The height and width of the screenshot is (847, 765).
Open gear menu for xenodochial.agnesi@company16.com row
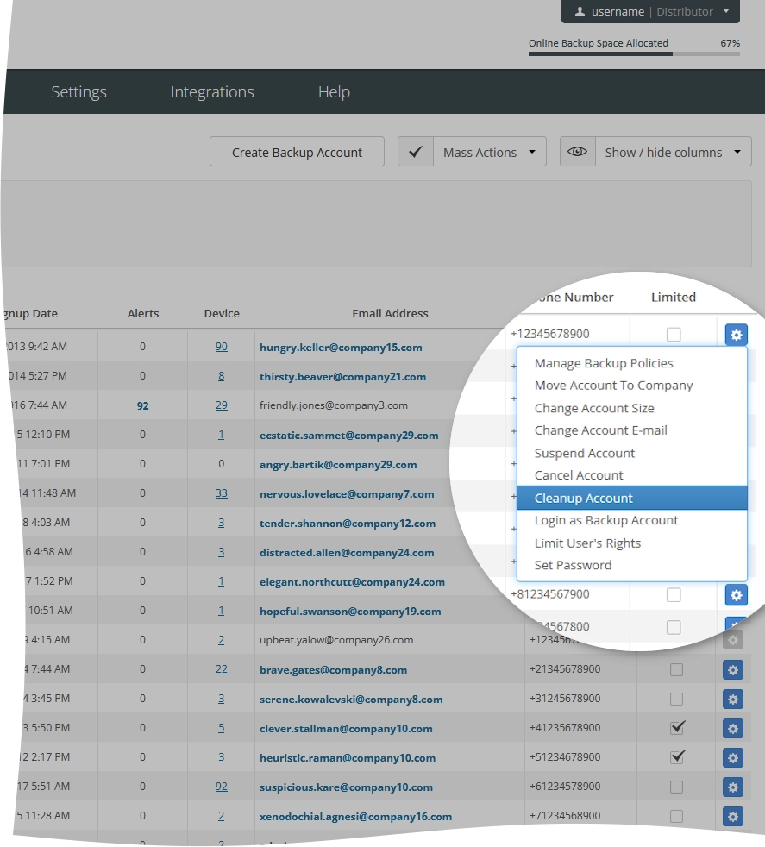point(732,816)
